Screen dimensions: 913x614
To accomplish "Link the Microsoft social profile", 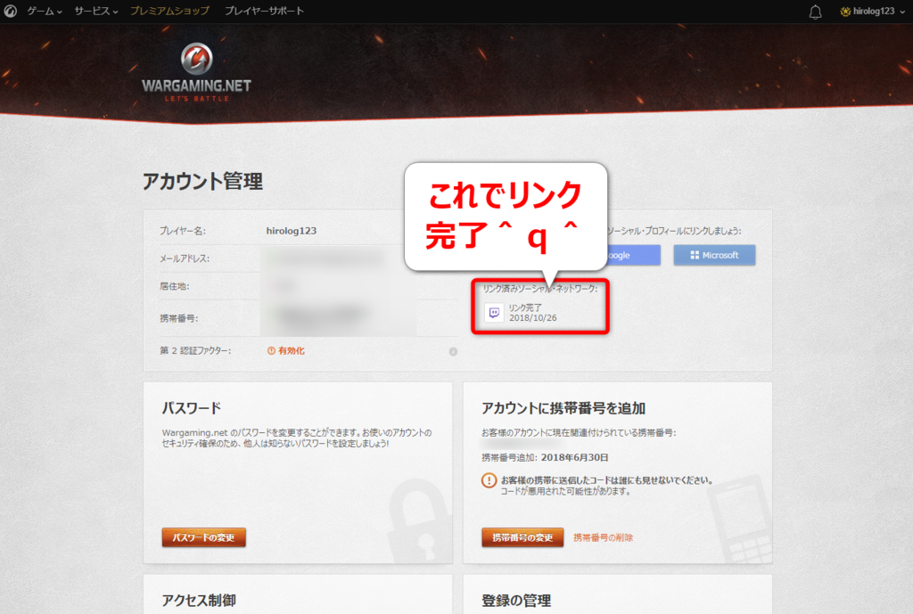I will pyautogui.click(x=714, y=255).
